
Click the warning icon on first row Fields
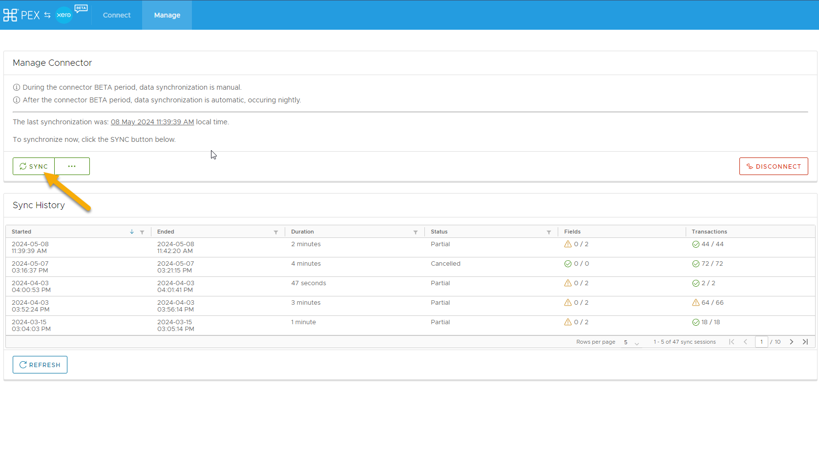click(568, 244)
